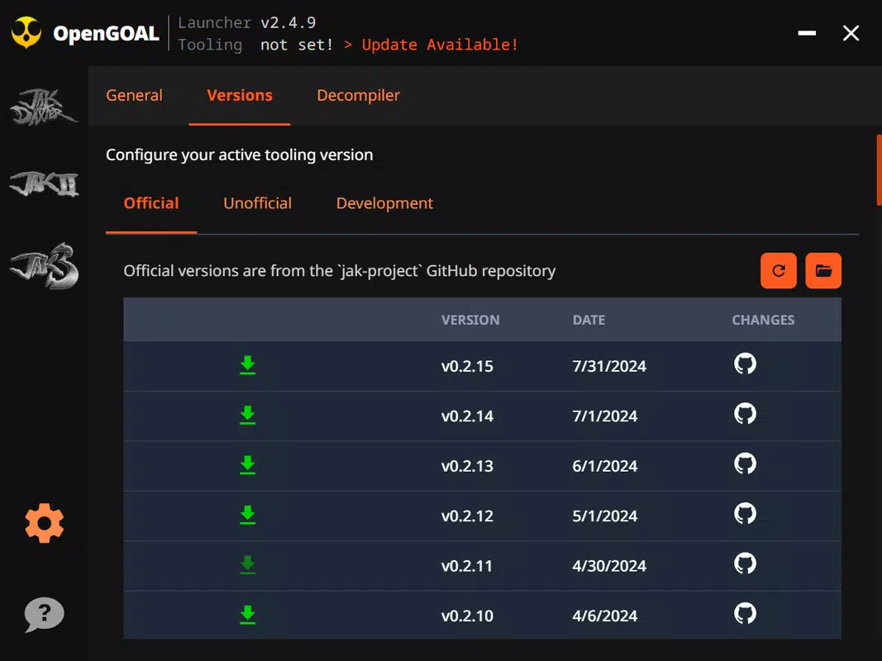The height and width of the screenshot is (661, 882).
Task: Click the v0.2.12 version text
Action: click(467, 516)
